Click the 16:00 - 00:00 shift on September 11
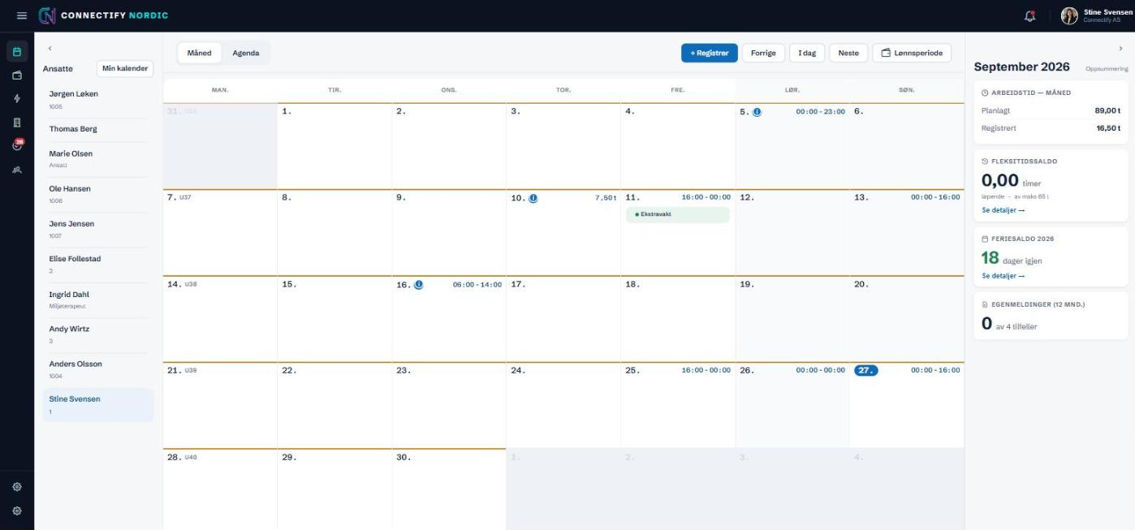1135x530 pixels. (x=706, y=197)
